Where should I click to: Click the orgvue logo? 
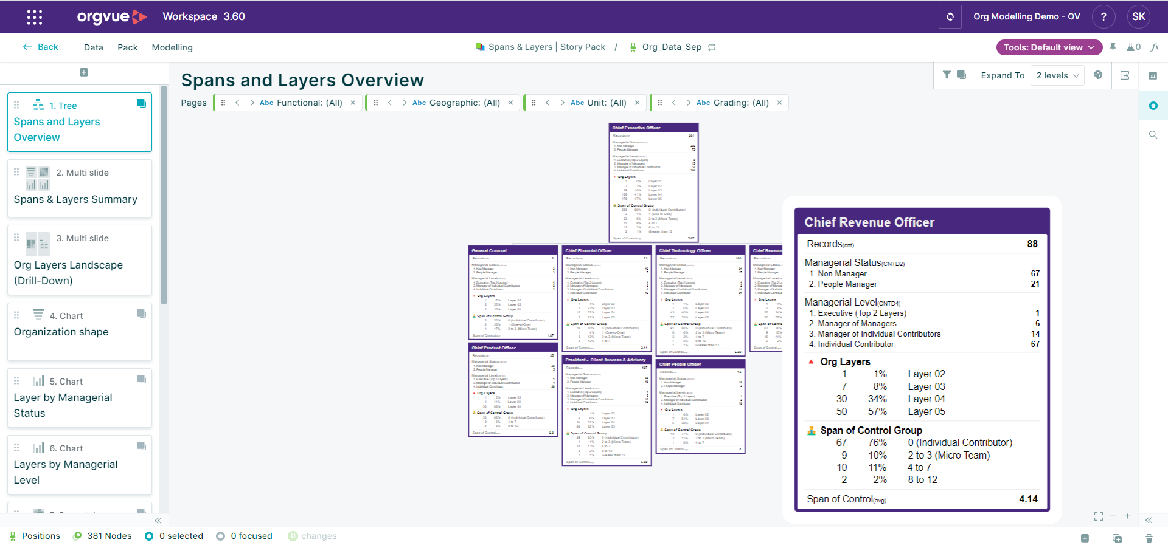112,16
